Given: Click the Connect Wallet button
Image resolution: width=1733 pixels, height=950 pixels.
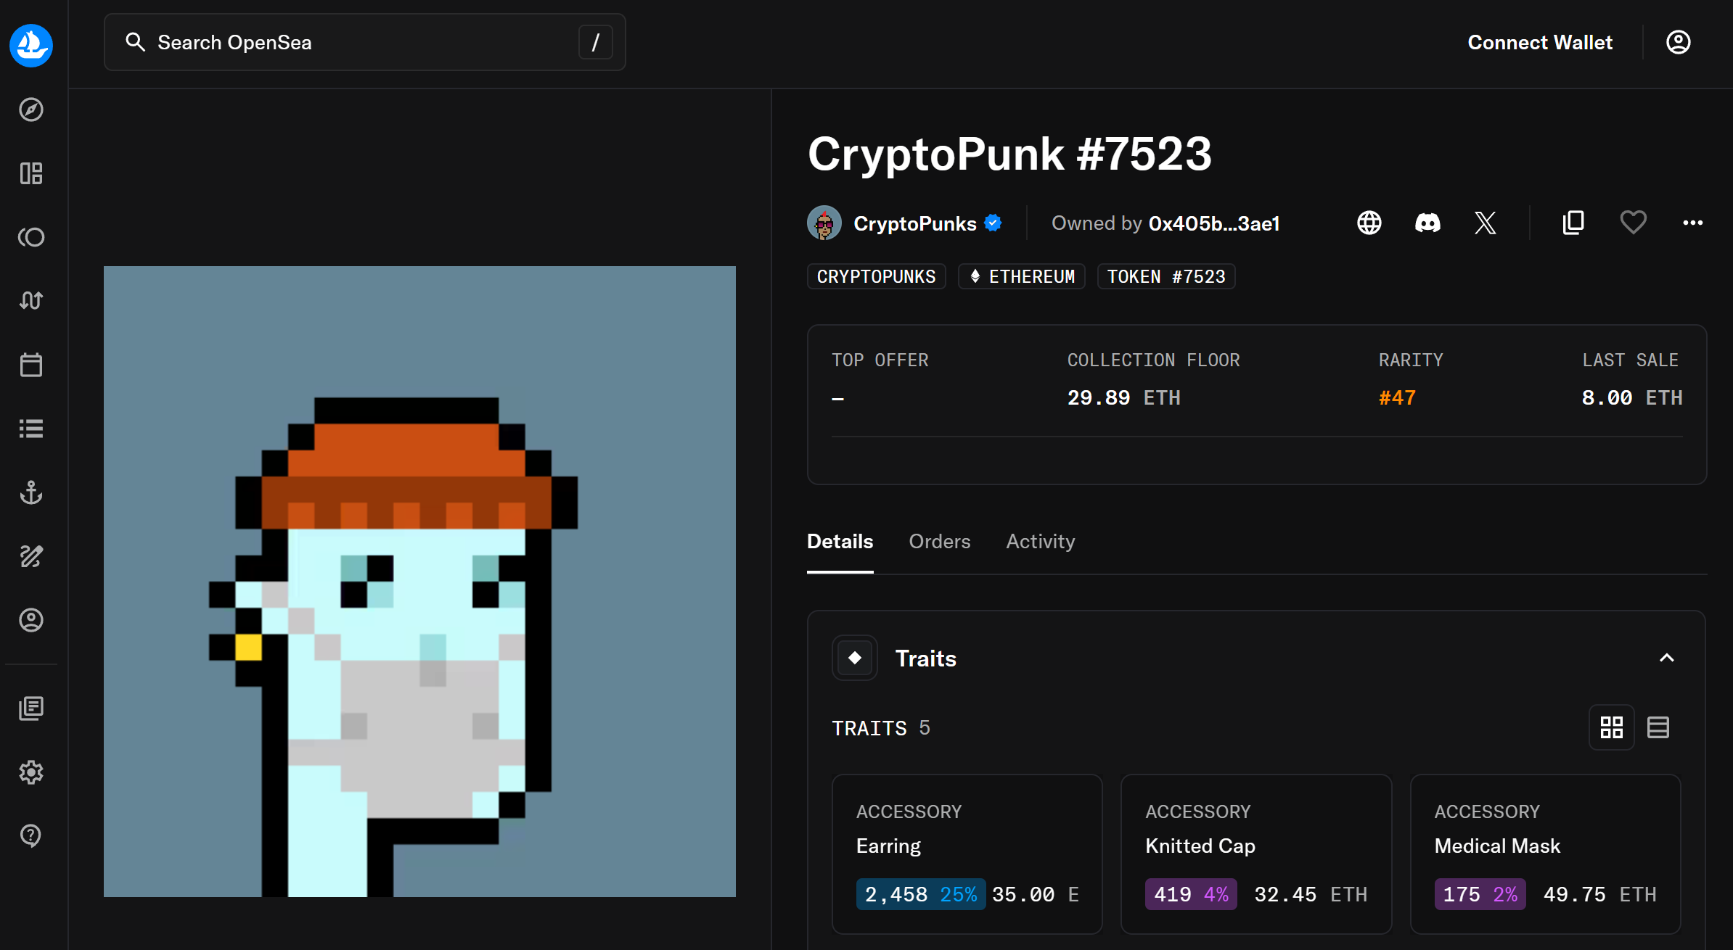Looking at the screenshot, I should [x=1540, y=41].
